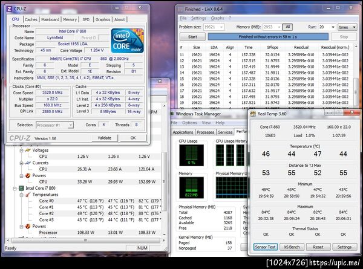Collapse the Currents tree node
The width and height of the screenshot is (363, 269).
(22, 163)
